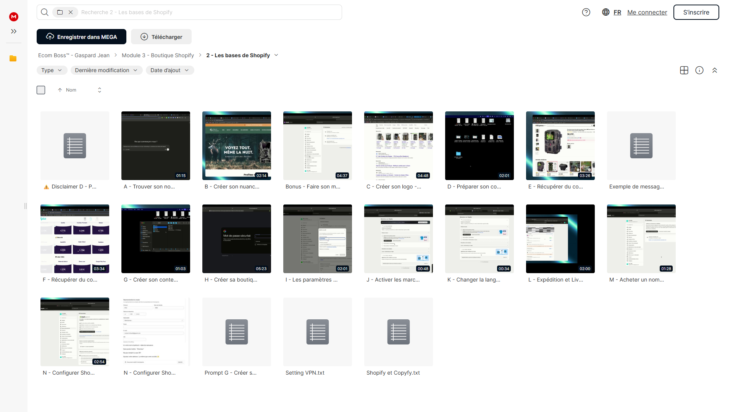Click the MEGA logo icon

tap(14, 16)
